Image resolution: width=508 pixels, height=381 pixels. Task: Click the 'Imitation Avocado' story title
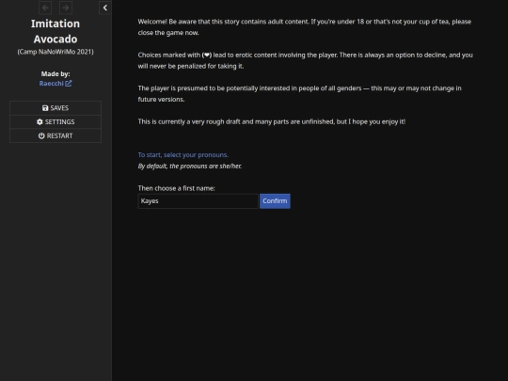(x=56, y=31)
